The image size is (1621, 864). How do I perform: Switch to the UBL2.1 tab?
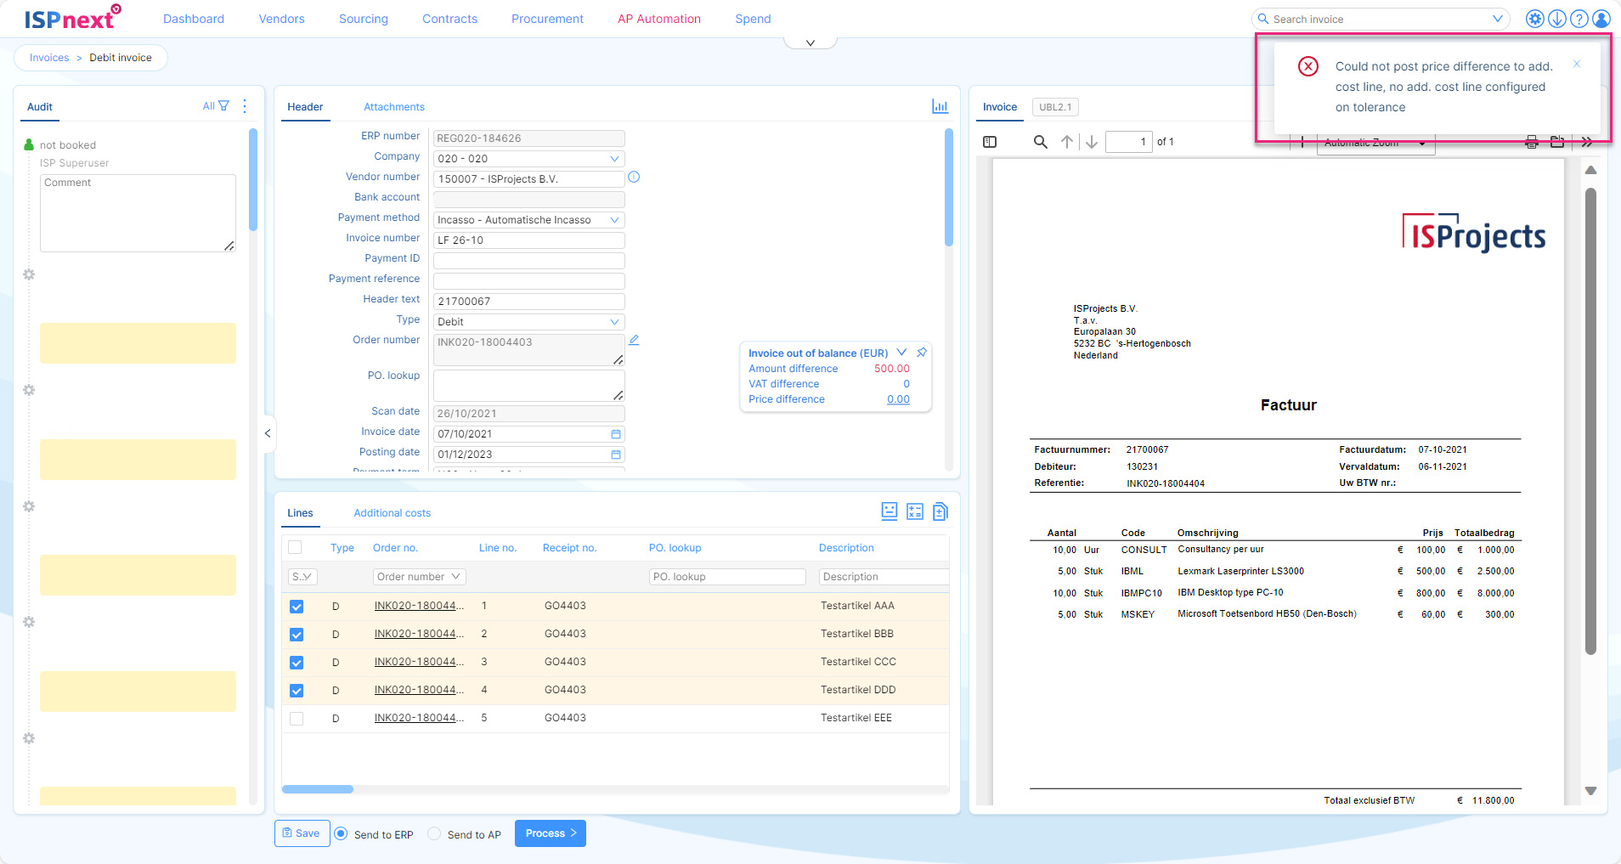point(1055,107)
